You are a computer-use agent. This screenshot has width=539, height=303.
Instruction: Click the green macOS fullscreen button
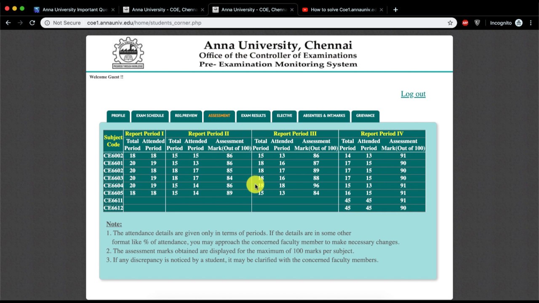pyautogui.click(x=22, y=8)
